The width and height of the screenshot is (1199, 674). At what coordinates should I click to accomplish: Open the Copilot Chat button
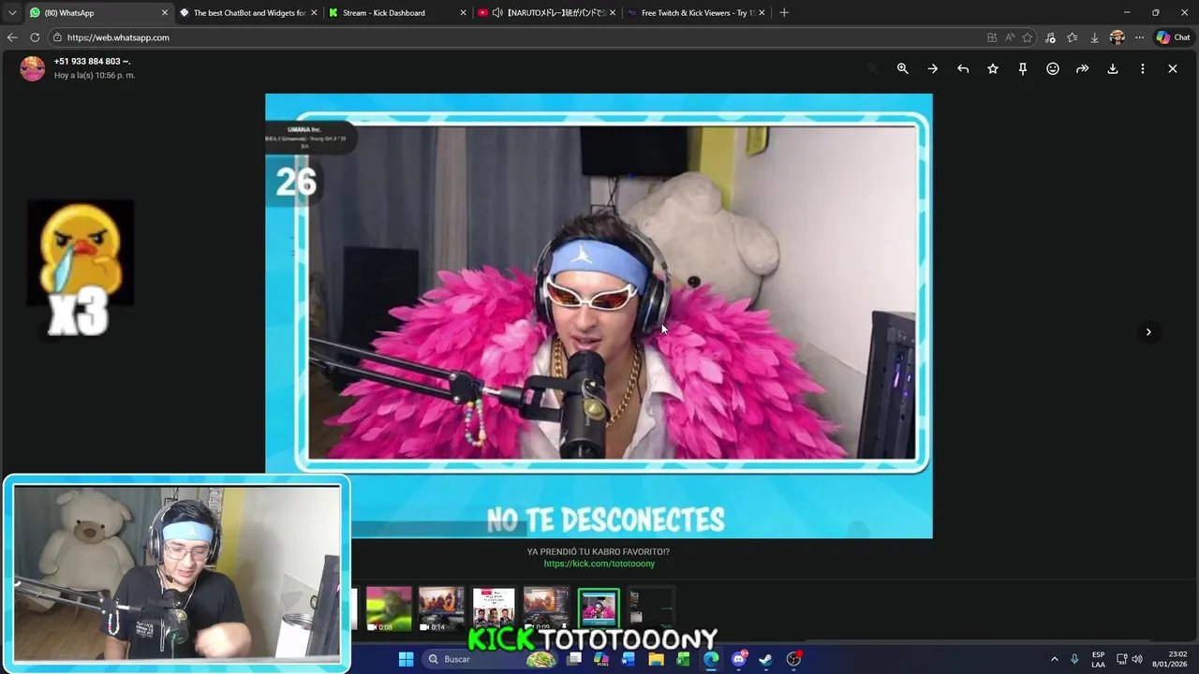click(1174, 37)
